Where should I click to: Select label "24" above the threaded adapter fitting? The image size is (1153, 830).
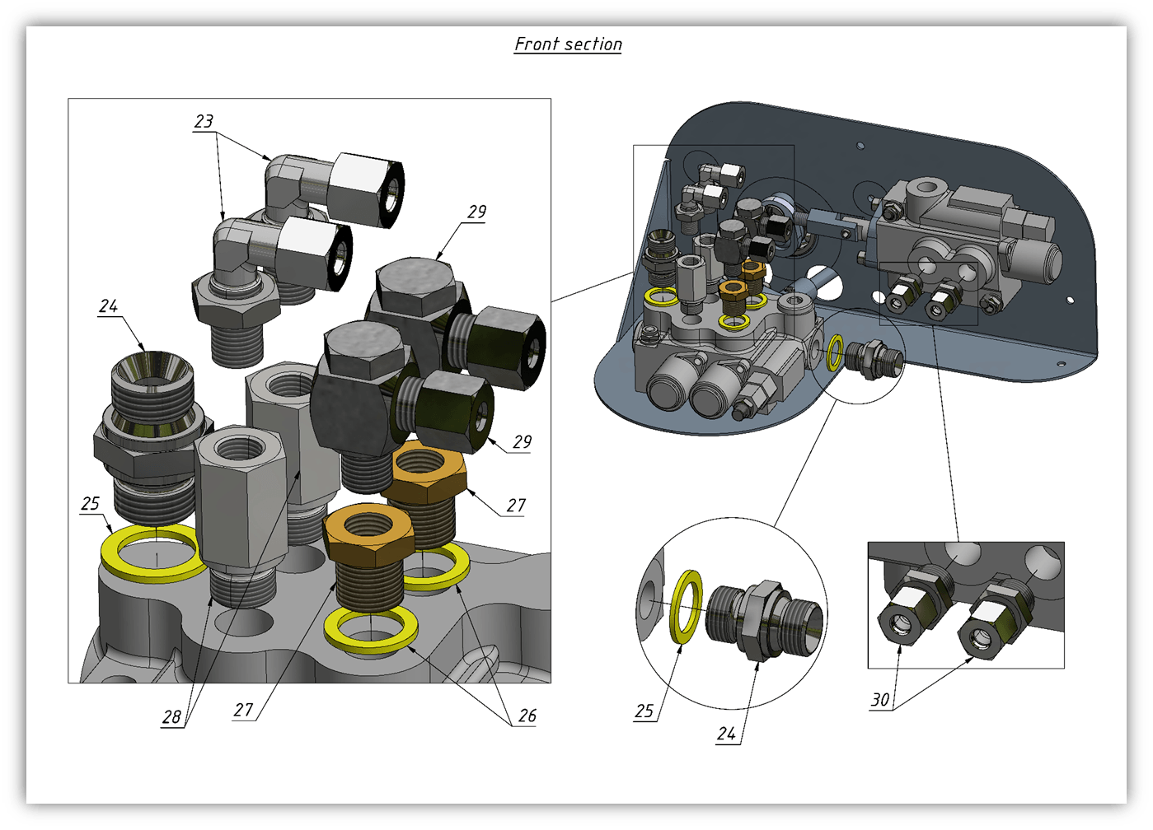tap(109, 306)
